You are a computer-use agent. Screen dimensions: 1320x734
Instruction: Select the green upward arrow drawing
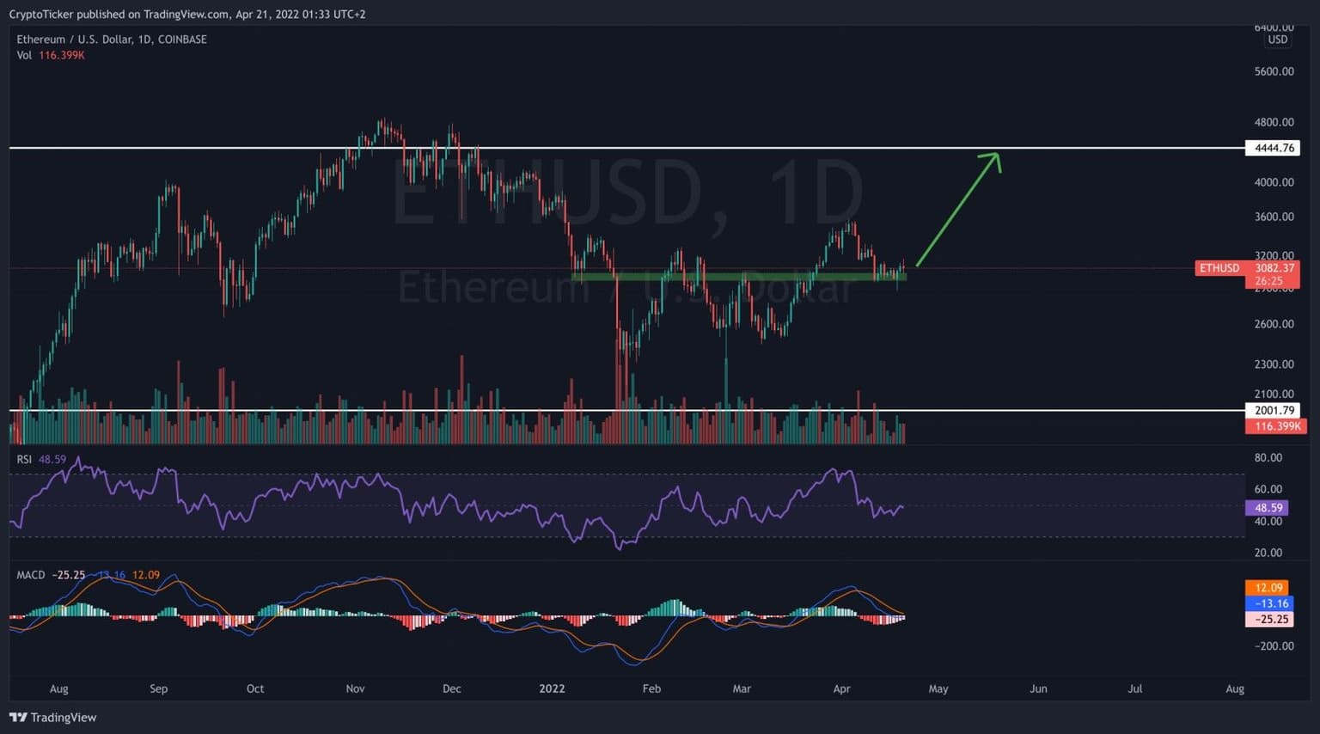(956, 210)
